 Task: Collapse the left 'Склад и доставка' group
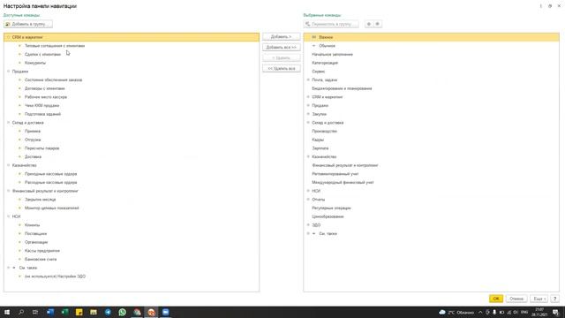tap(8, 123)
